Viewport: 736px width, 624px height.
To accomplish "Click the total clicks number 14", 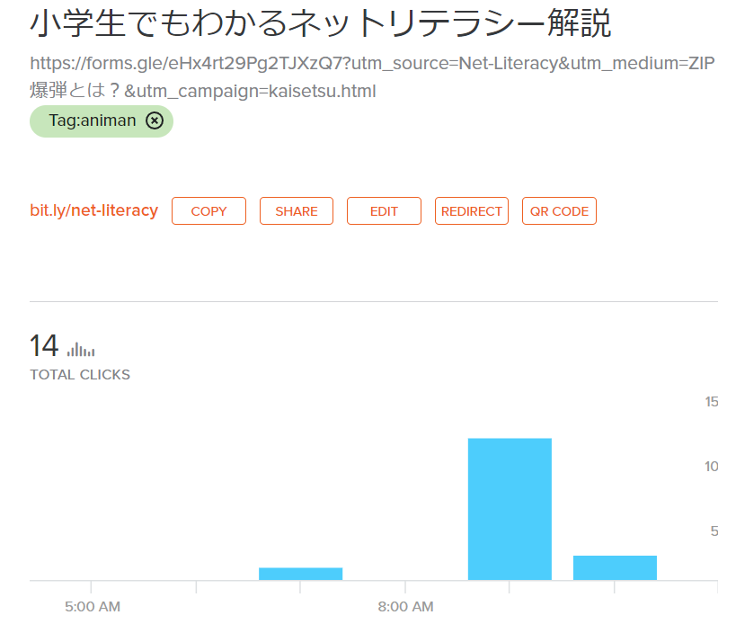I will [x=44, y=346].
